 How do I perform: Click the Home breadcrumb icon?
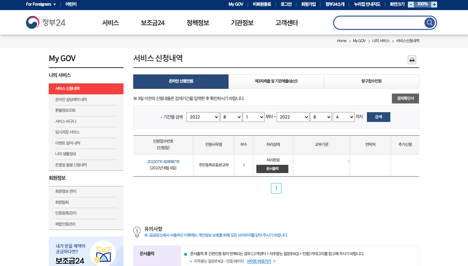click(x=342, y=41)
